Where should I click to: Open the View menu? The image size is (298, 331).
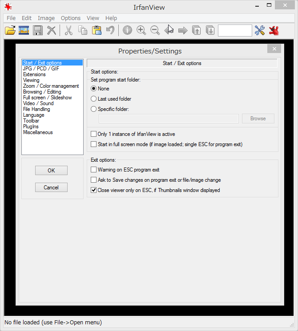[93, 18]
